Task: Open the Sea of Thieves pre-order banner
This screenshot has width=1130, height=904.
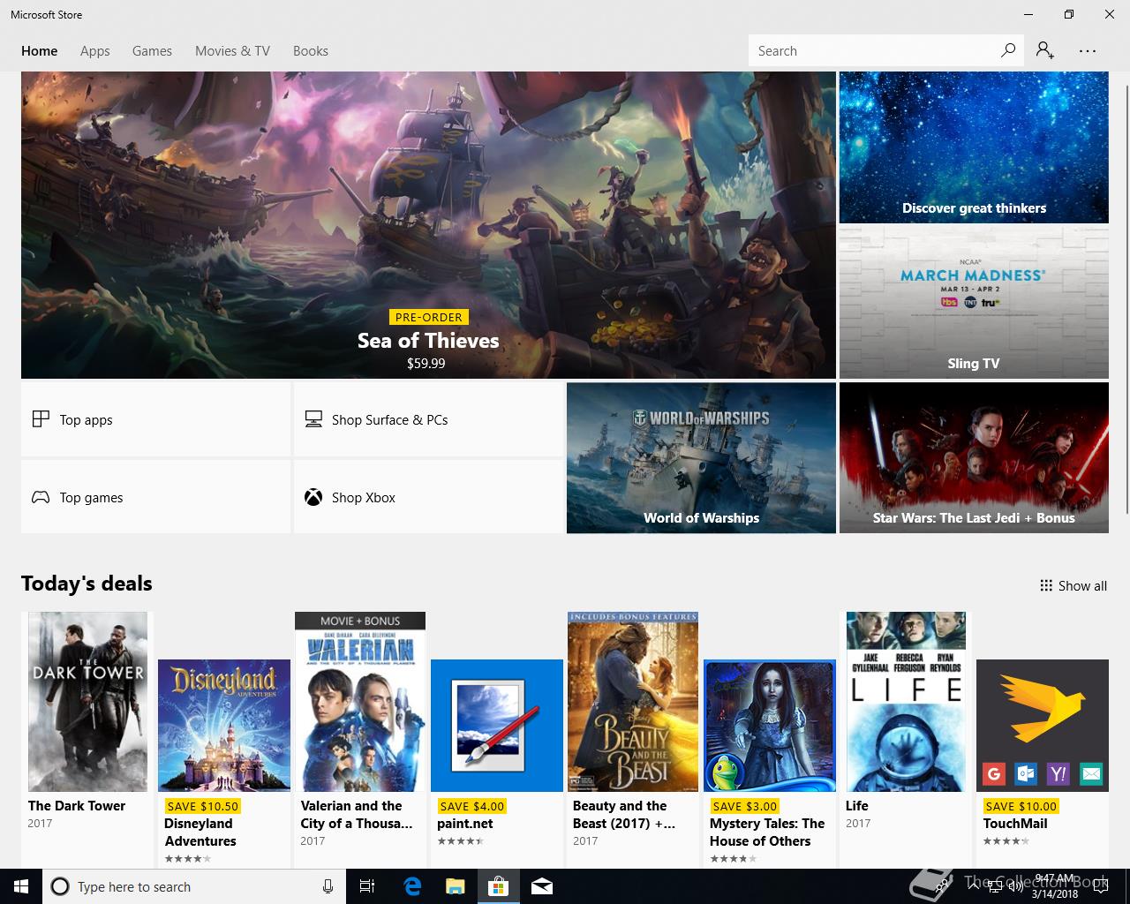Action: click(428, 225)
